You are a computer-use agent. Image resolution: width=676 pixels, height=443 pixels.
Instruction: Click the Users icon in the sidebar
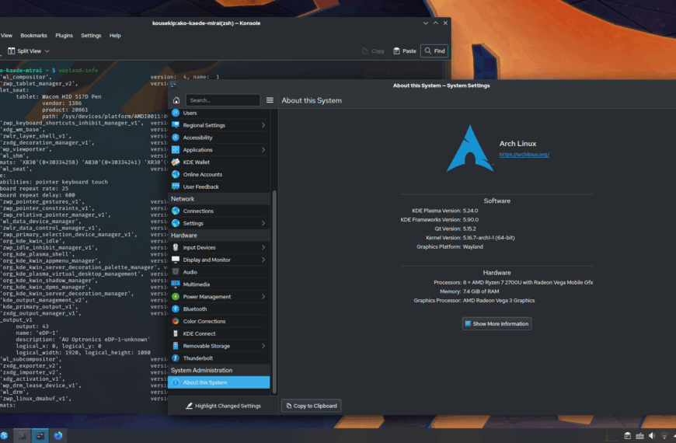coord(176,113)
